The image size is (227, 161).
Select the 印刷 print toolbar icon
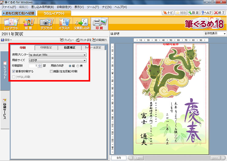[100, 24]
